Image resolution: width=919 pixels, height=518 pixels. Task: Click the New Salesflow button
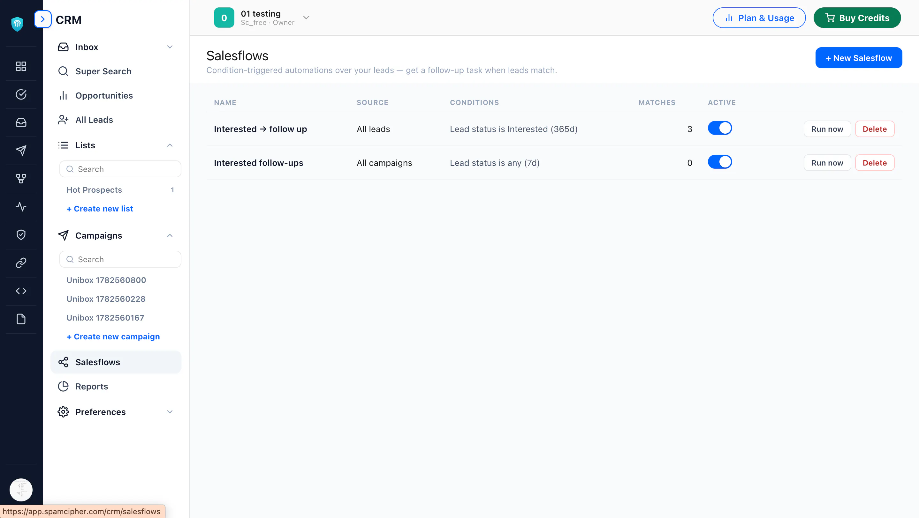859,58
